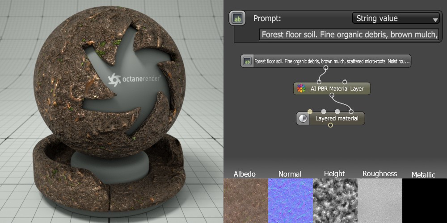Select the Forest floor soil string node
Screen dimensions: 447x223
coord(332,61)
